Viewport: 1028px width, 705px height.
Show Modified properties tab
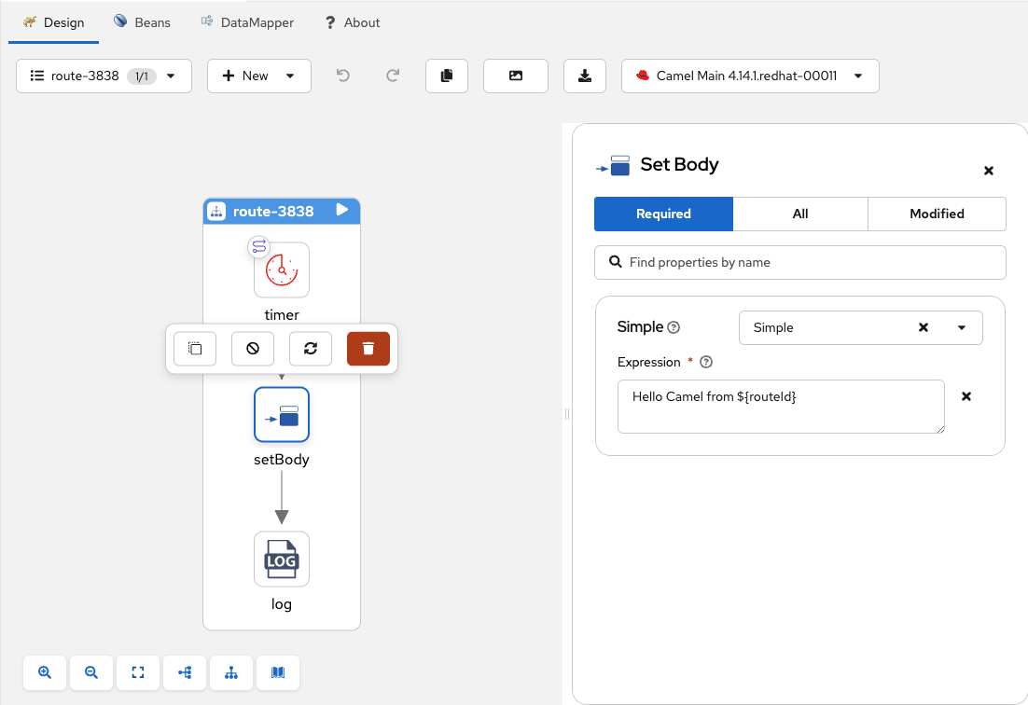[937, 214]
